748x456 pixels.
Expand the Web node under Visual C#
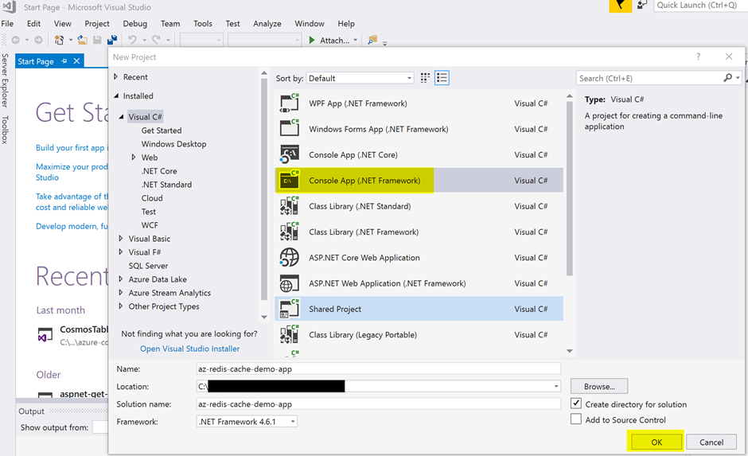(134, 157)
